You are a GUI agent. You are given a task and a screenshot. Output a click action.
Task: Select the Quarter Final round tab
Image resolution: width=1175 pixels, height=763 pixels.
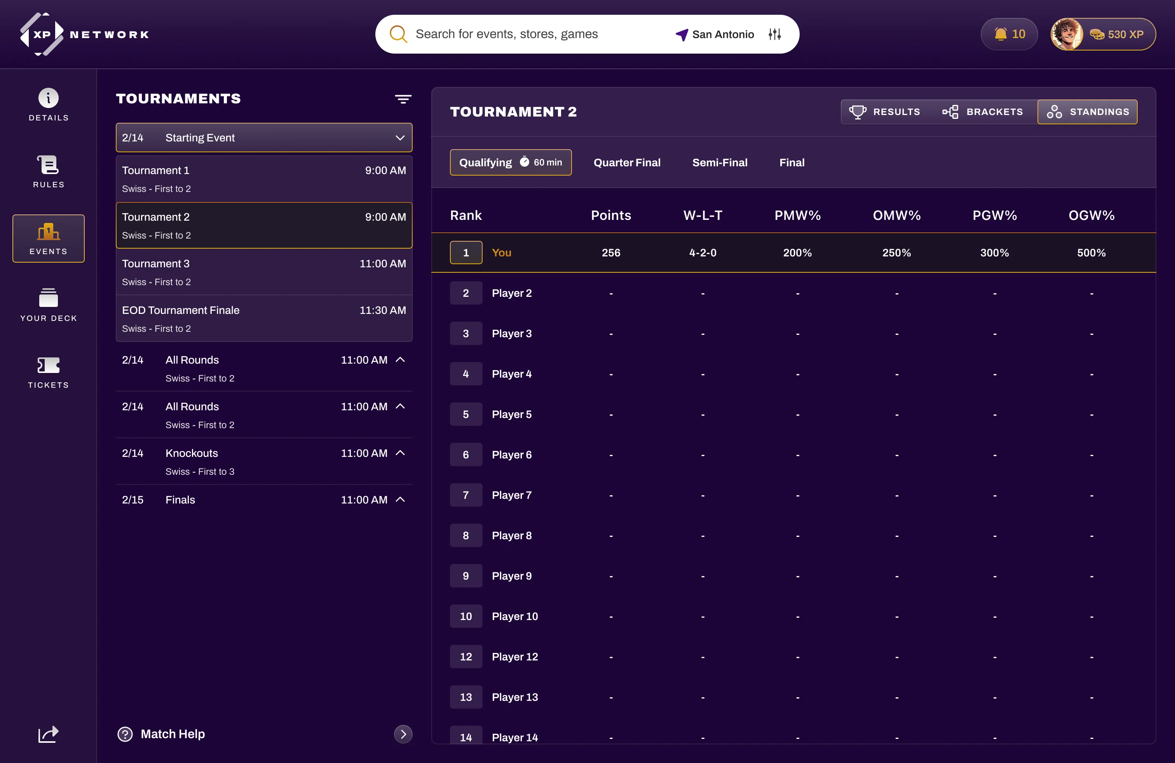click(626, 162)
